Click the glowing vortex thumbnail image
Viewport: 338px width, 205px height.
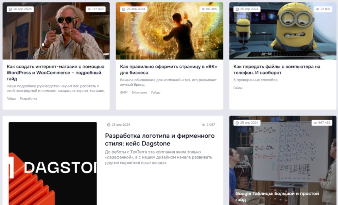click(169, 31)
